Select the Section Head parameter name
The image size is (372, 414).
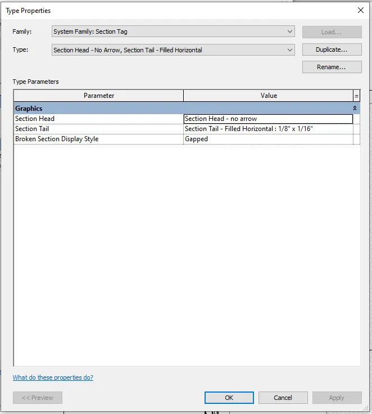98,119
